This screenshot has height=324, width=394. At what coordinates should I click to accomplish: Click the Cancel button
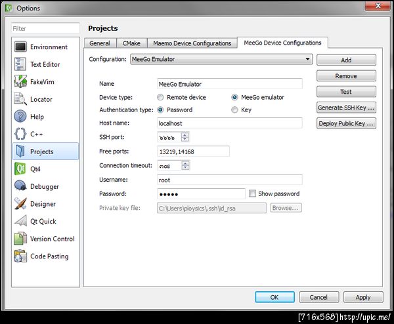click(319, 297)
